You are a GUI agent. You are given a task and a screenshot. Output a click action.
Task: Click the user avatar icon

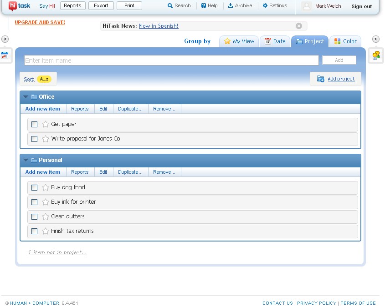point(307,6)
